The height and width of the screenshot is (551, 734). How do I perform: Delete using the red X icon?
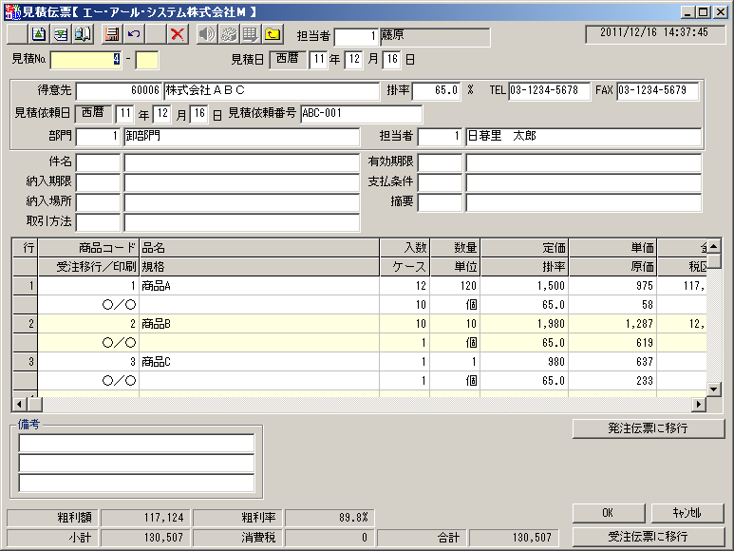coord(178,34)
